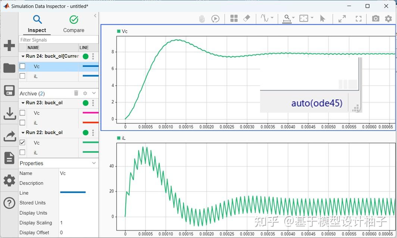The width and height of the screenshot is (397, 238).
Task: Select the Inspect tab
Action: (37, 24)
